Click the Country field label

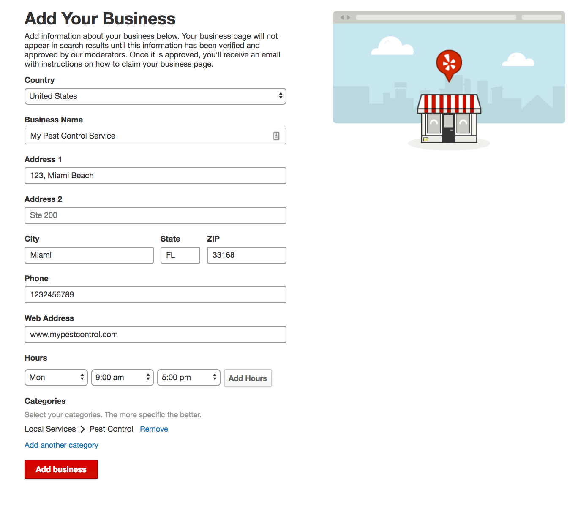pos(40,80)
